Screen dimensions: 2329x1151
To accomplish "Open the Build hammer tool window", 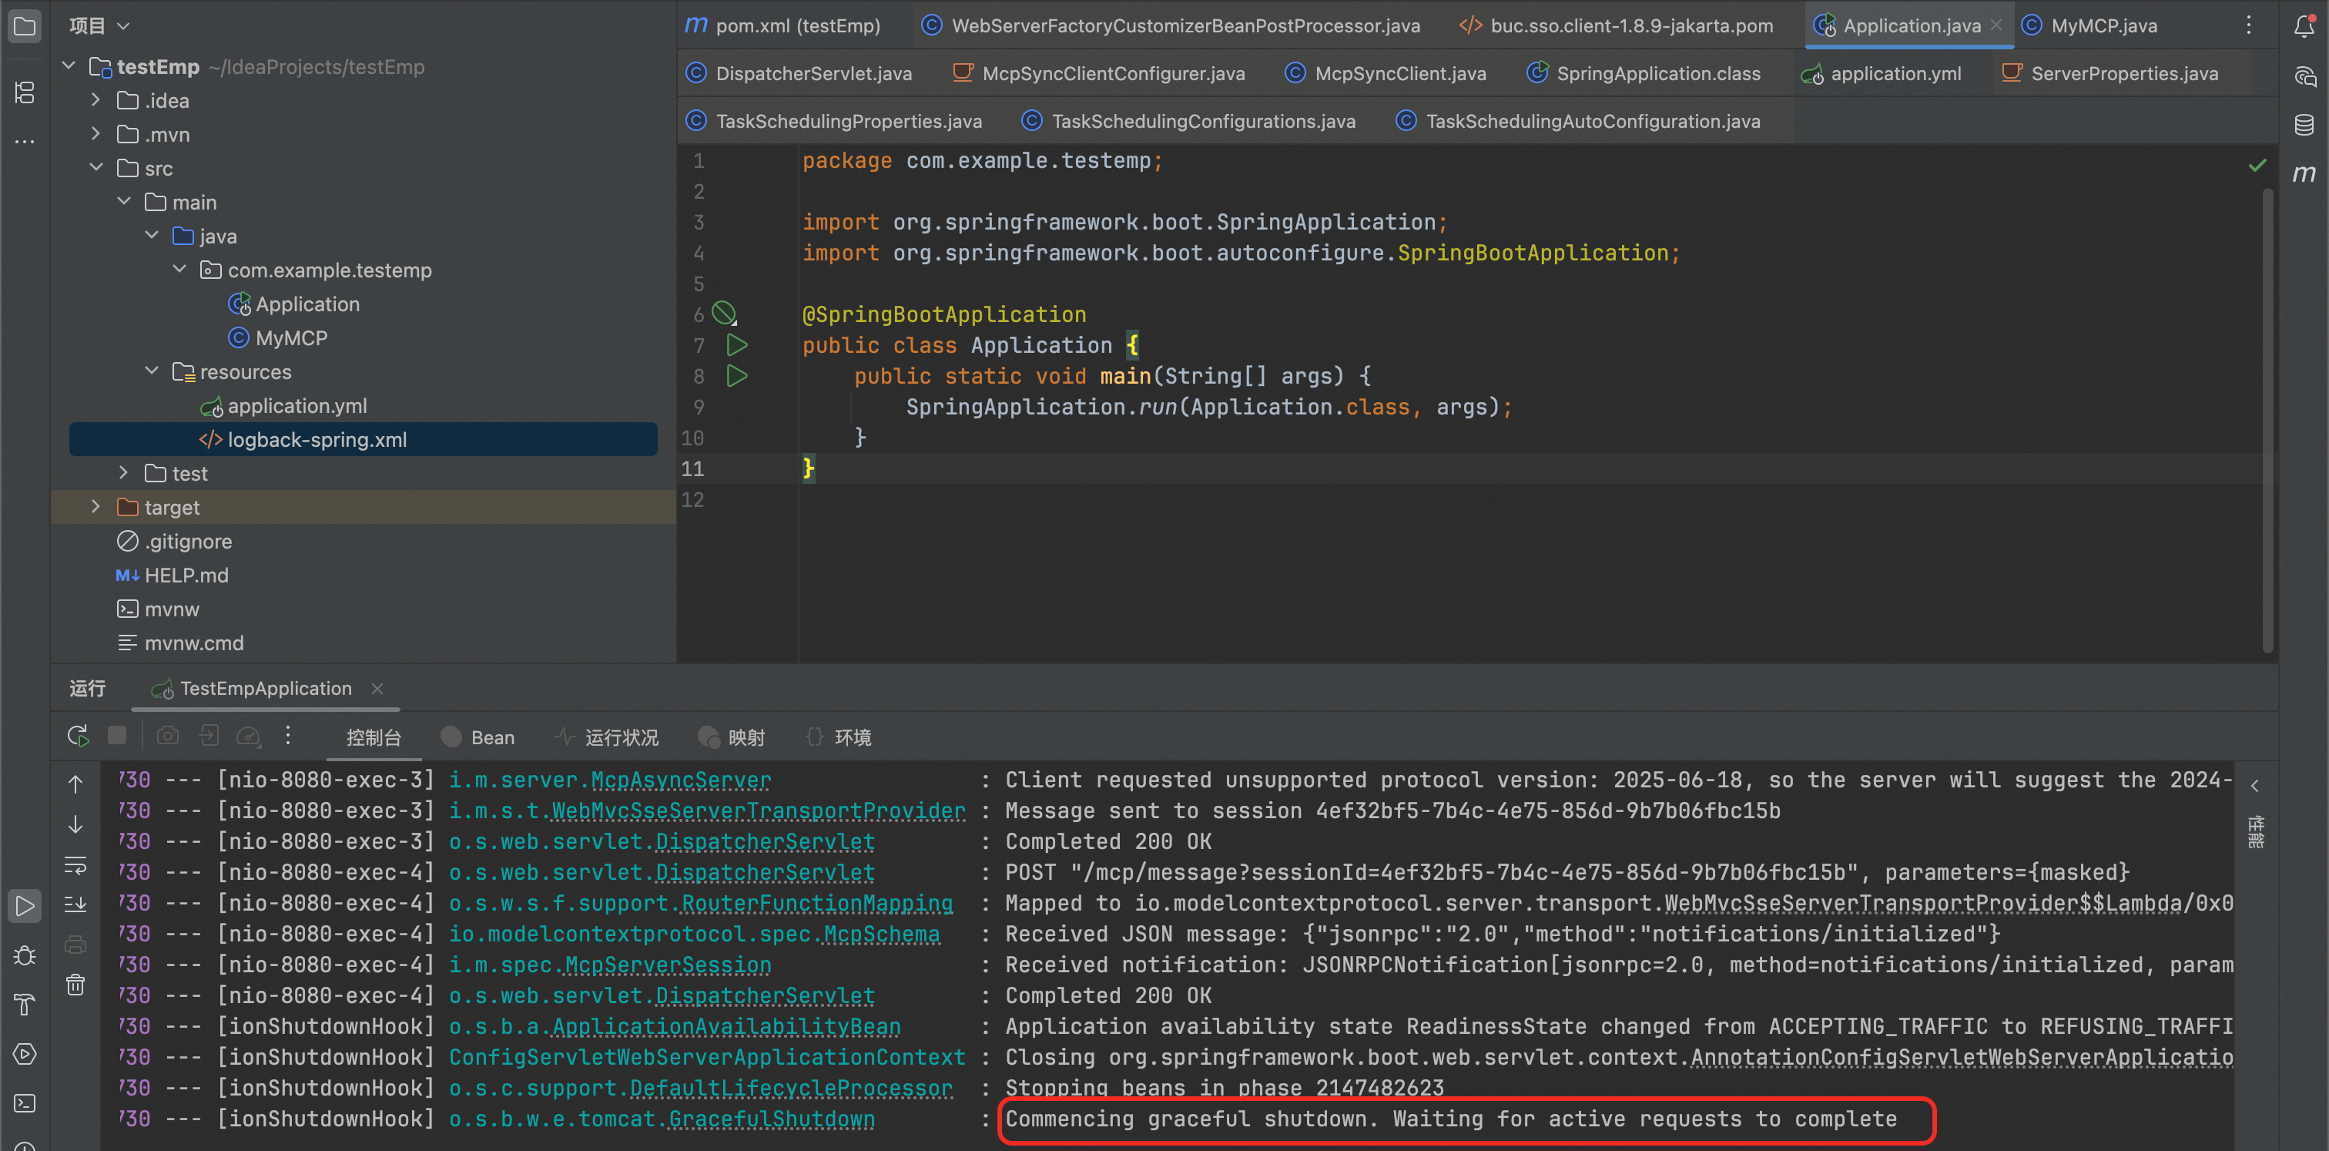I will pyautogui.click(x=25, y=1005).
